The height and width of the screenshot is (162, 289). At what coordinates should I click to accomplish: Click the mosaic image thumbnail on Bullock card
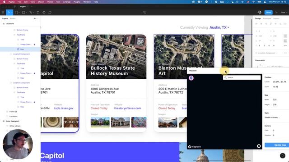pyautogui.click(x=139, y=122)
